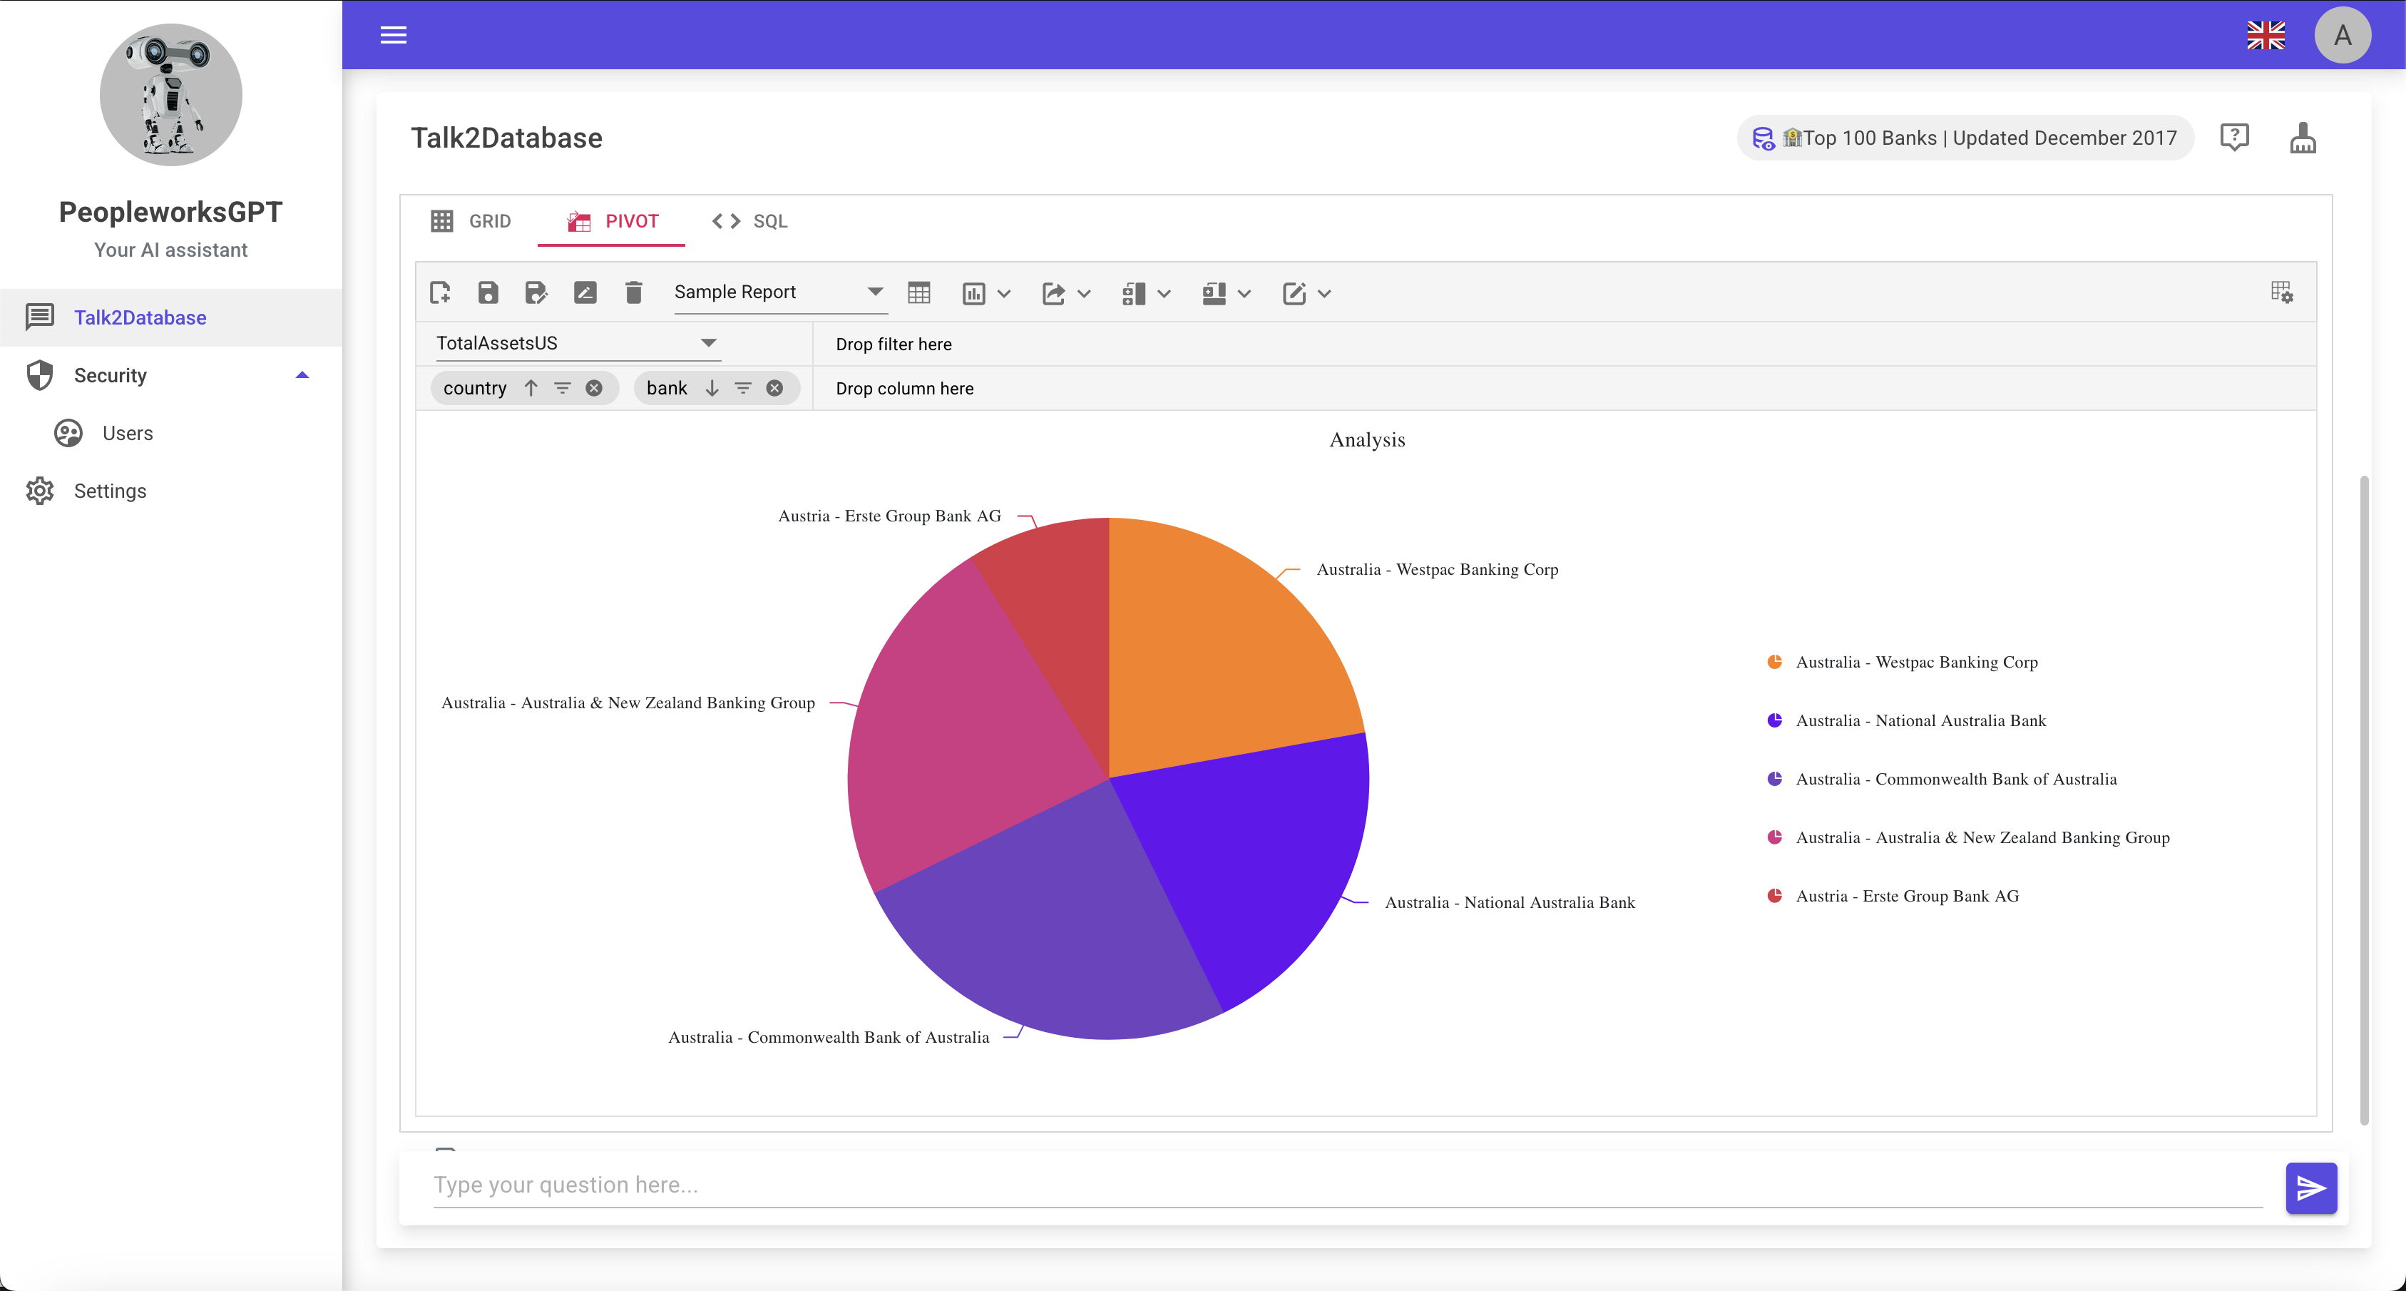The width and height of the screenshot is (2406, 1291).
Task: Open filter for country field
Action: pos(562,388)
